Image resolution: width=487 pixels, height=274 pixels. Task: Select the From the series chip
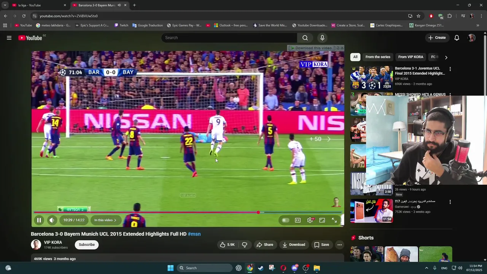[x=378, y=57]
